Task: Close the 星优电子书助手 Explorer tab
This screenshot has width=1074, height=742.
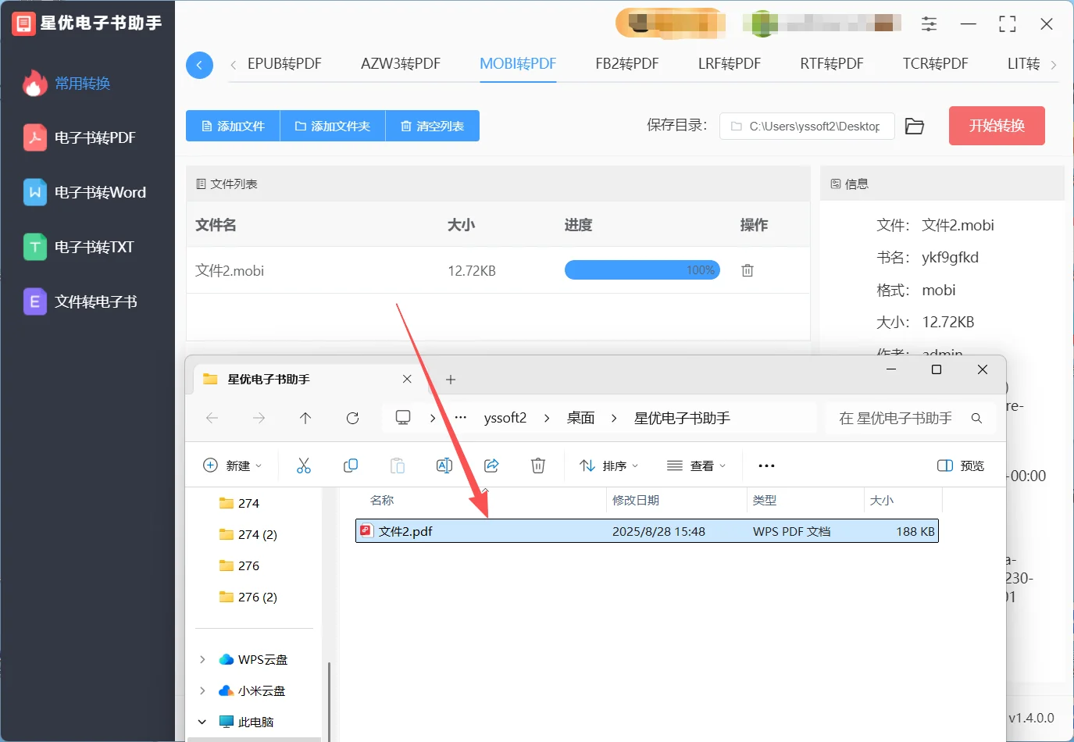Action: 407,379
